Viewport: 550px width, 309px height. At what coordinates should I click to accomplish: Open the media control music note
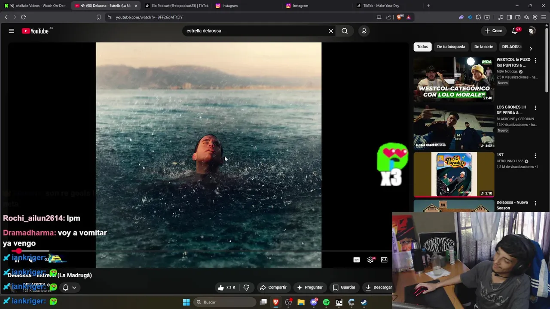501,17
